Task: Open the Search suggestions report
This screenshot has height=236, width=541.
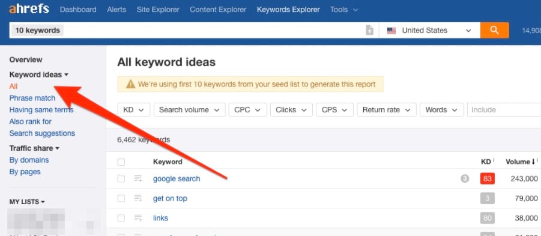Action: pyautogui.click(x=42, y=133)
